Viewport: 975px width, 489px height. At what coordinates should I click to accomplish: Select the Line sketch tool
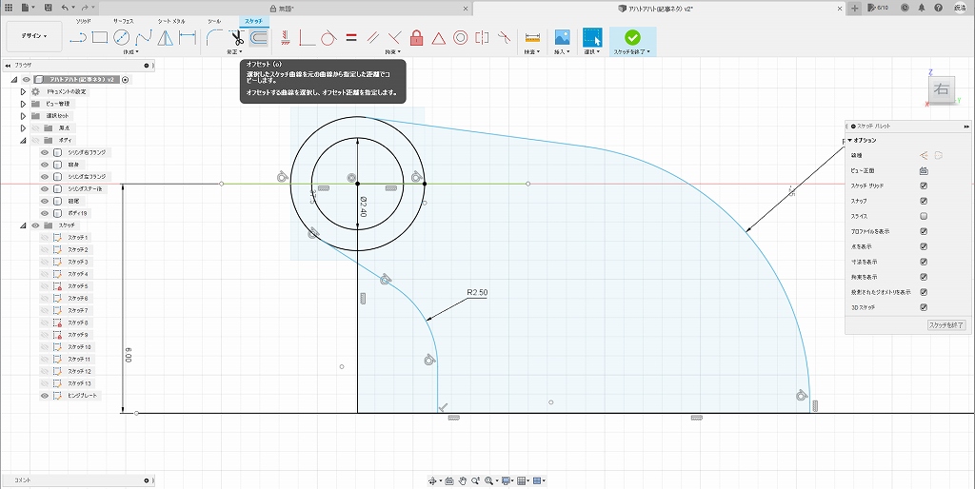point(78,38)
